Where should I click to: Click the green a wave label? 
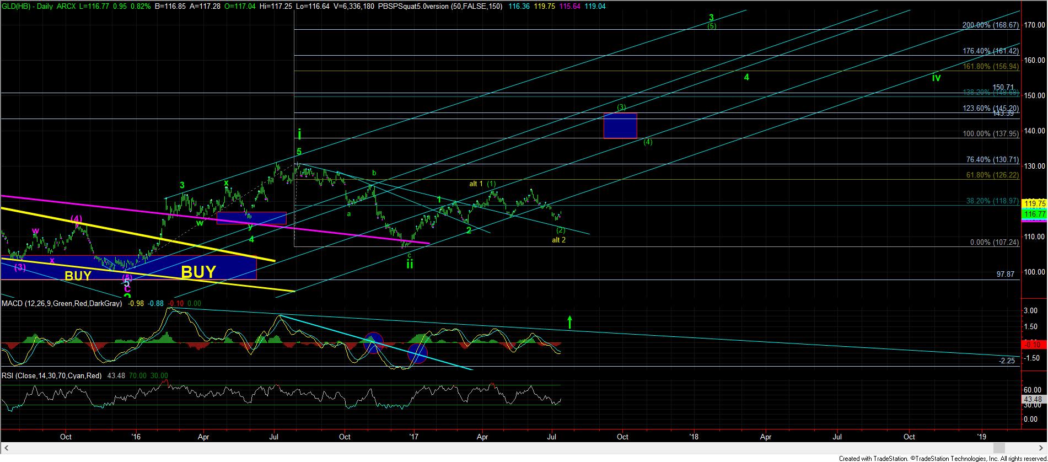point(348,213)
